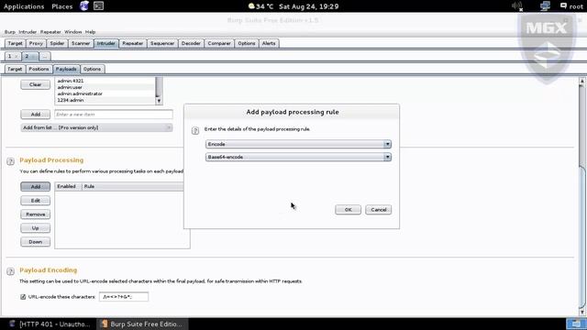Switch to the Spider tab
Image resolution: width=587 pixels, height=330 pixels.
57,43
